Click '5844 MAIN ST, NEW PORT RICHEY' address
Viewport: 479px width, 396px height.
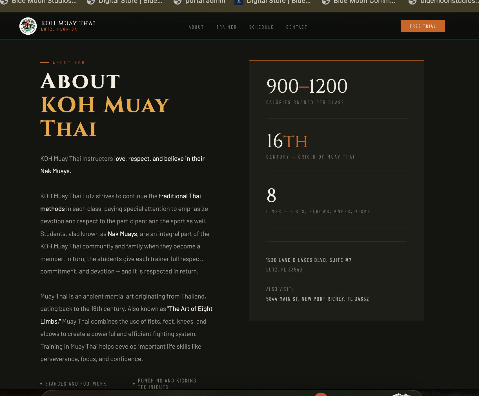318,299
